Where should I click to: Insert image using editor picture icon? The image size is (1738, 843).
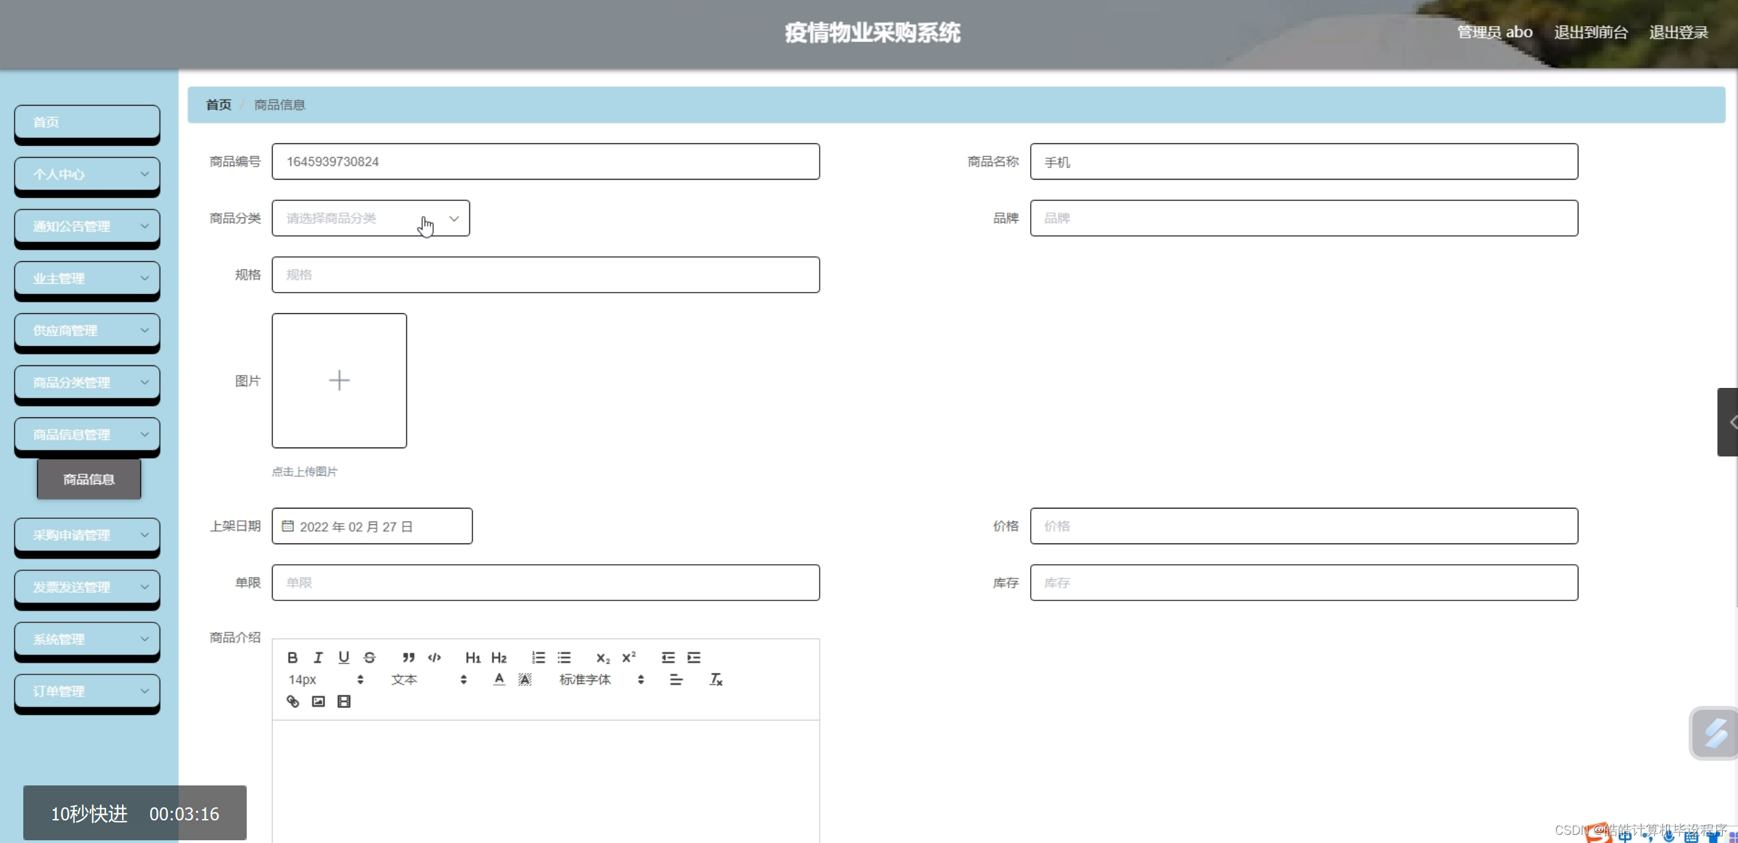(318, 701)
